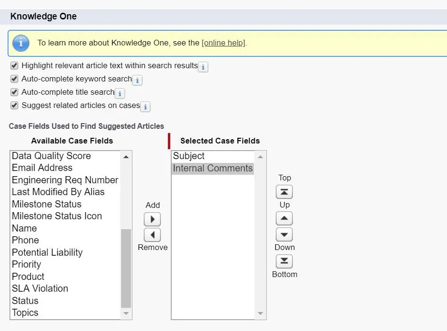Show info for Auto-complete keyword search
Image resolution: width=447 pixels, height=331 pixels.
pos(137,81)
